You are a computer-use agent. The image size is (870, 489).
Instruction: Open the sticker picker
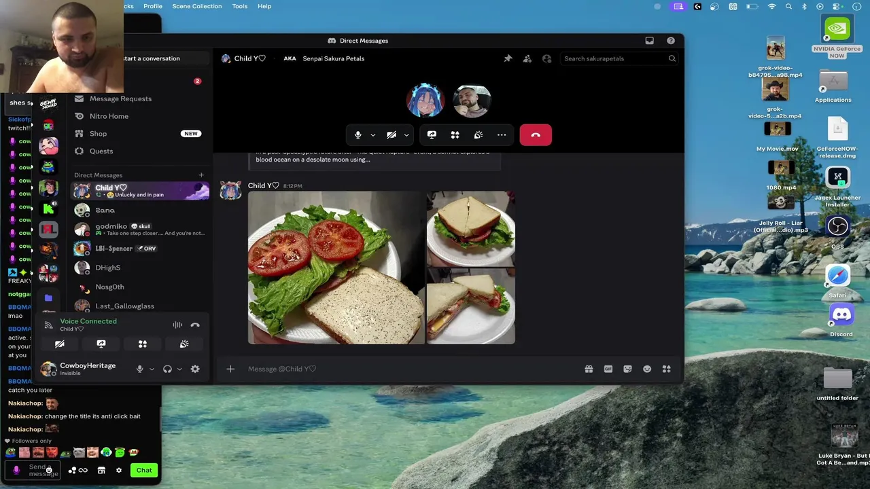click(627, 369)
